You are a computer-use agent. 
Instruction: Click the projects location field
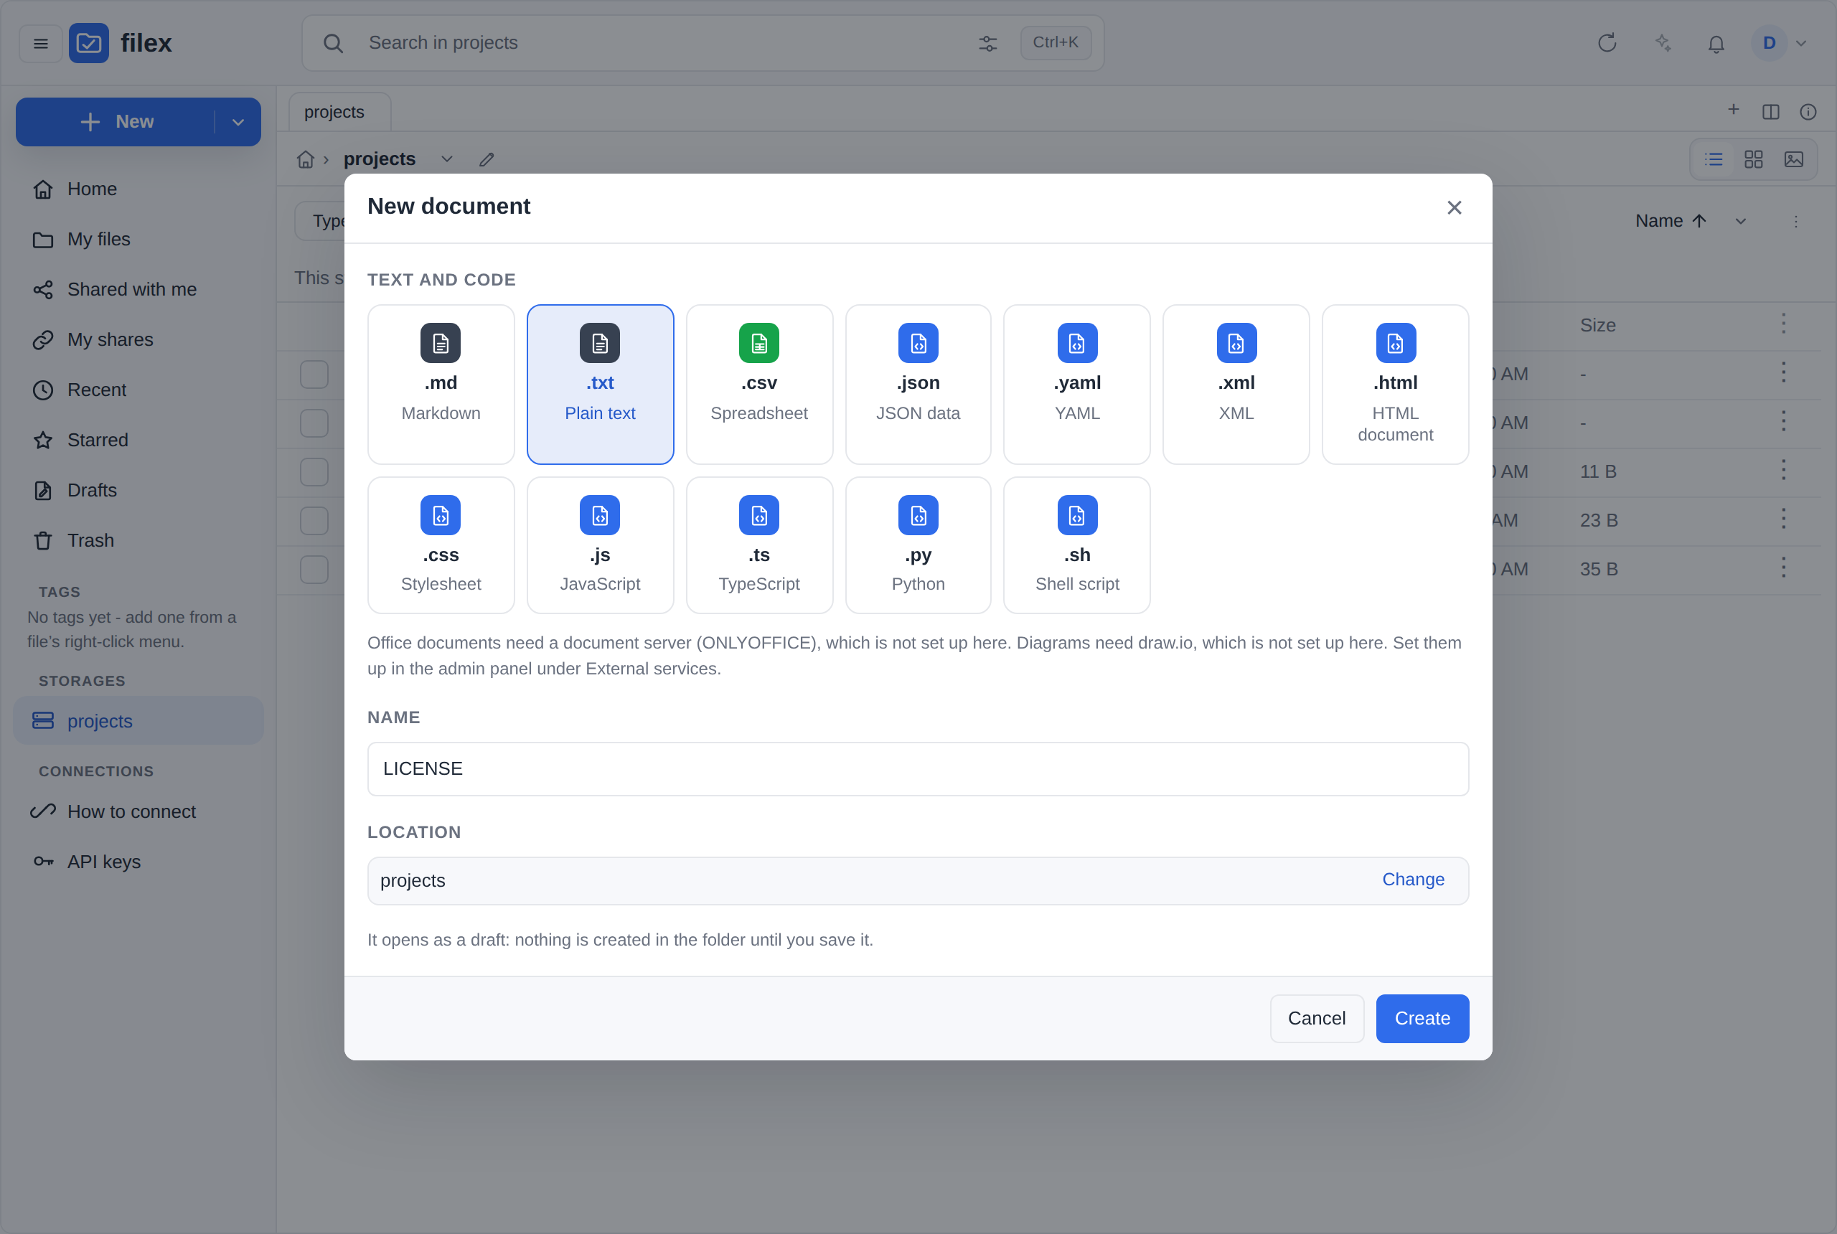click(918, 880)
